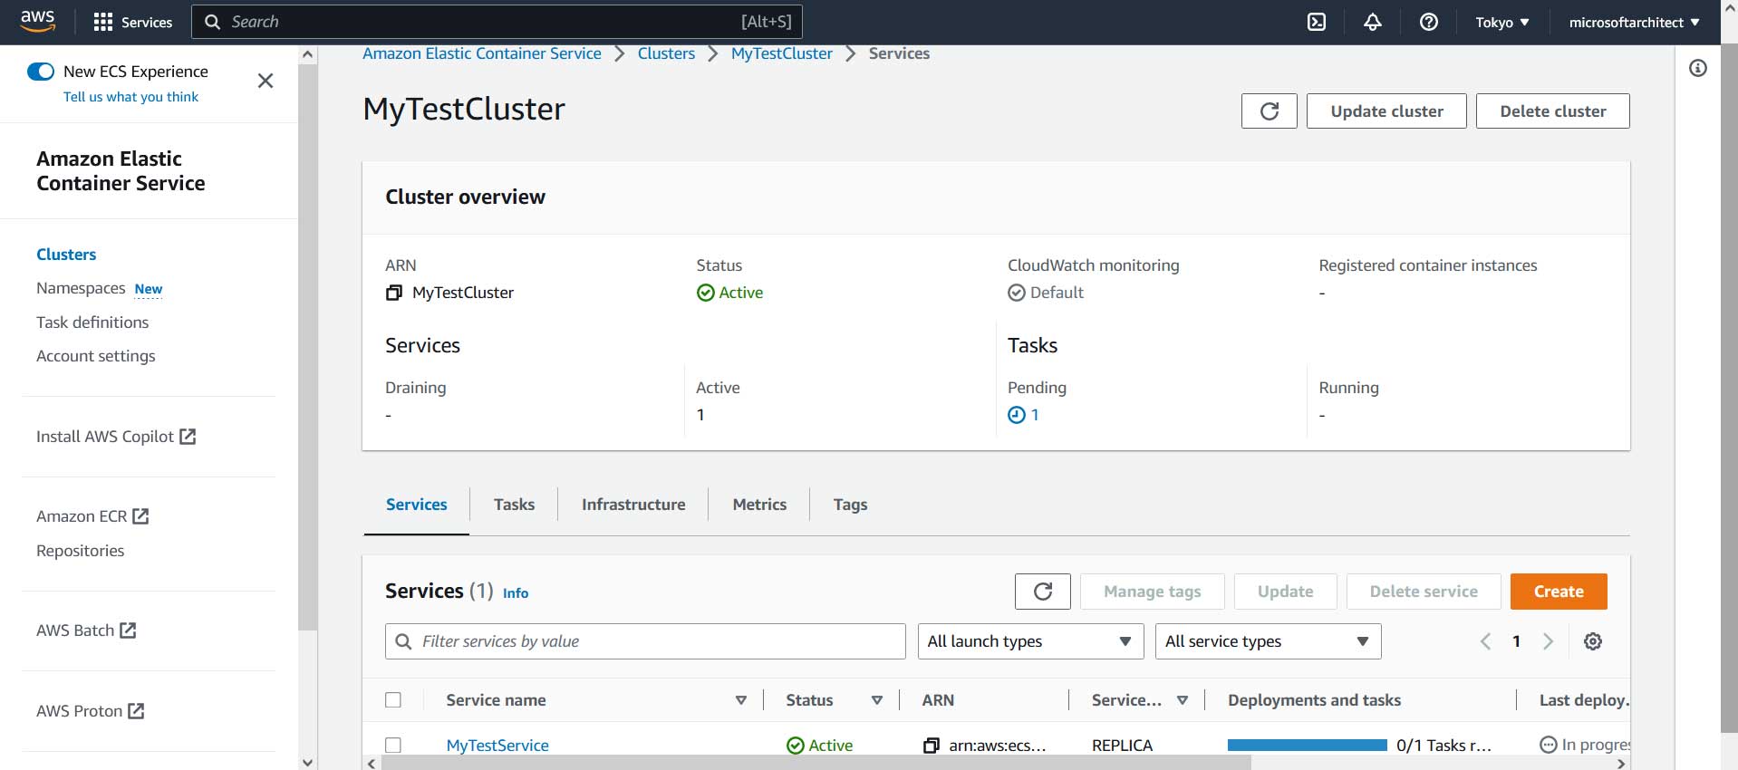Sort by Status column arrow
Image resolution: width=1738 pixels, height=770 pixels.
877,700
